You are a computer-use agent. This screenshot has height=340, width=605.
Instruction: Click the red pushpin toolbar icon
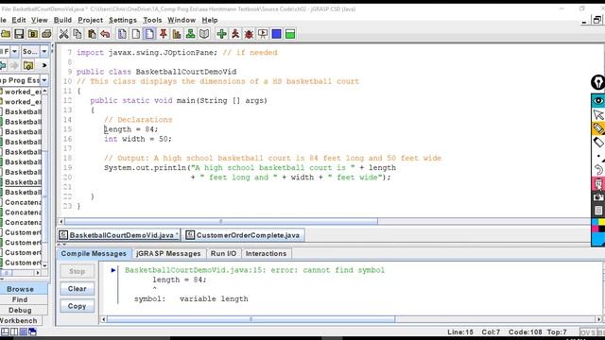tap(164, 34)
